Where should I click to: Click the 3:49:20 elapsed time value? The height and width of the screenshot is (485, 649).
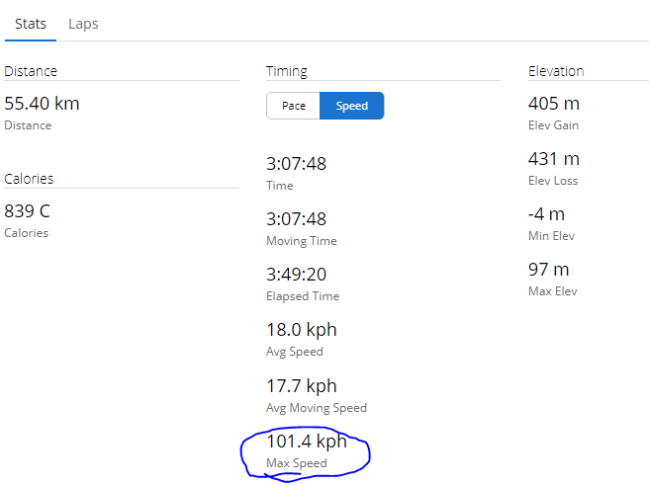(297, 275)
